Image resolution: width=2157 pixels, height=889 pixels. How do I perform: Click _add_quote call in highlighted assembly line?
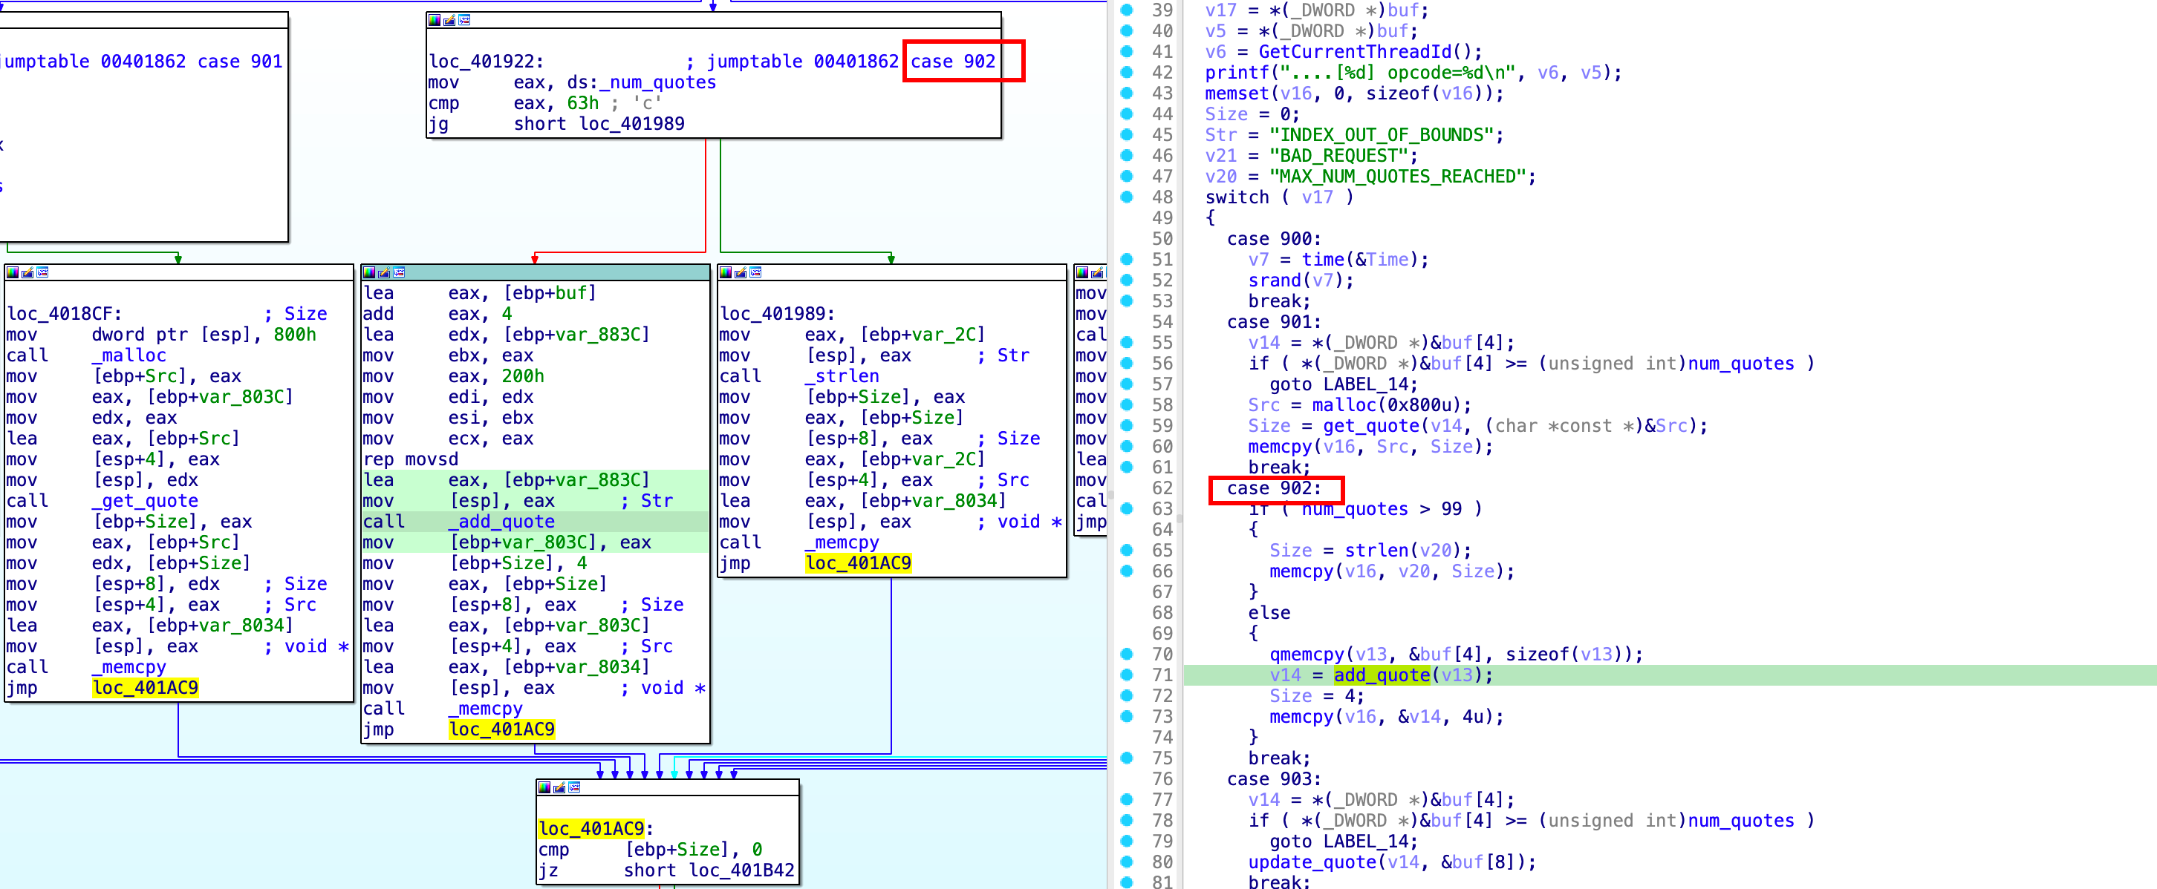click(x=501, y=522)
